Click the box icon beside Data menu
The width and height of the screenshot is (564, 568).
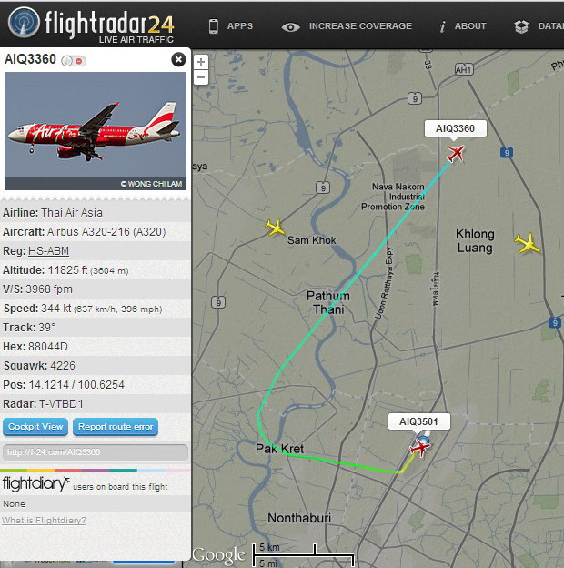tap(521, 26)
